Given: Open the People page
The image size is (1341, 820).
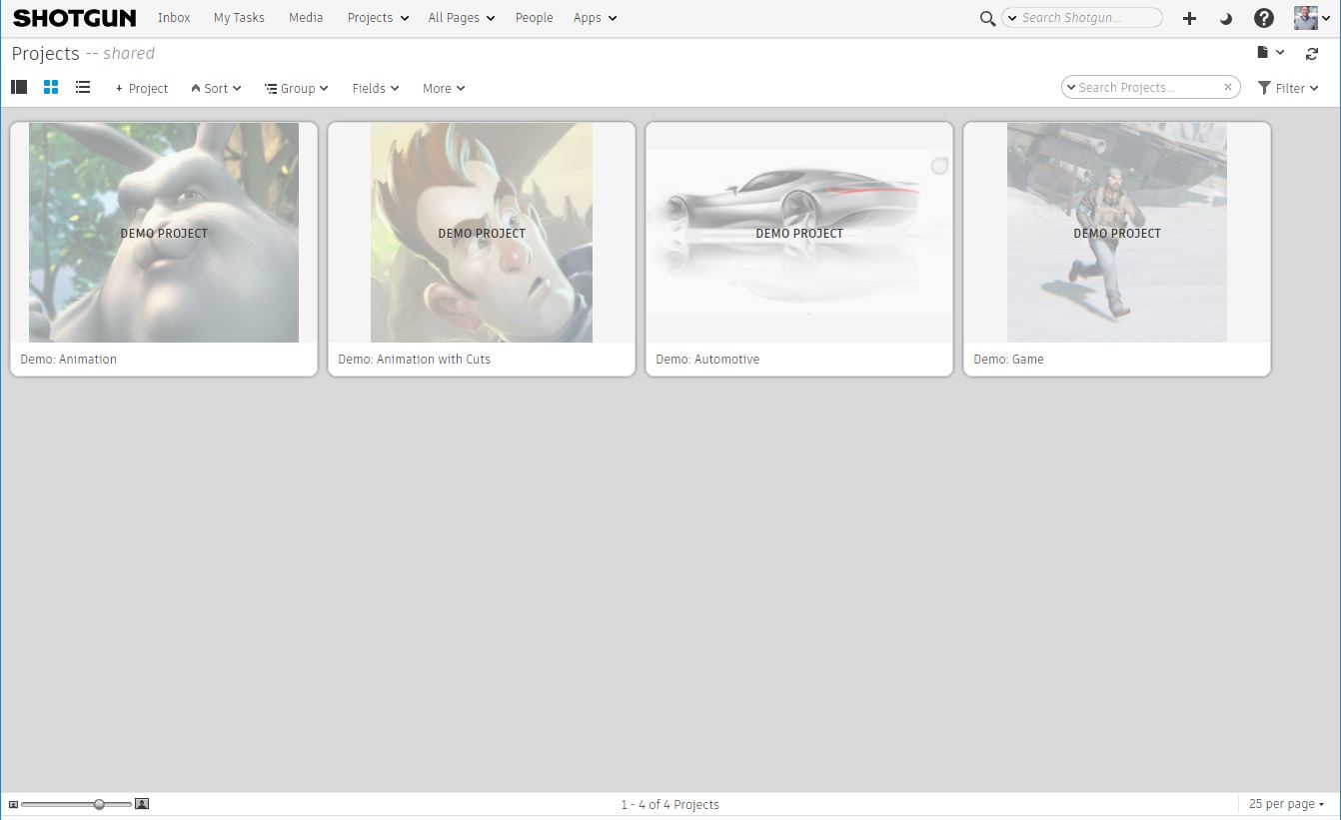Looking at the screenshot, I should [x=534, y=18].
